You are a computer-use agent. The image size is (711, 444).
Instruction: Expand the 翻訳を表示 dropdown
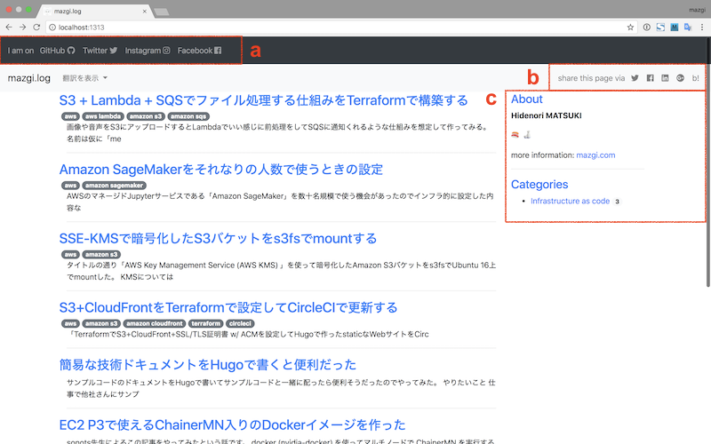[85, 79]
